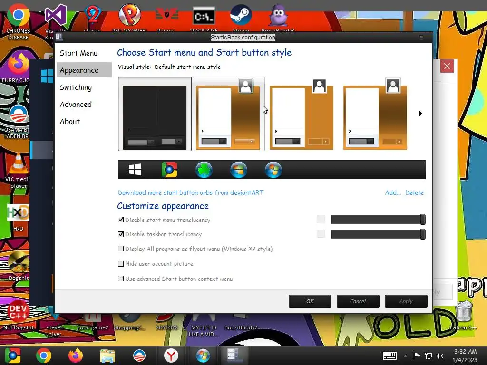Click the Apply button
487x365 pixels.
pos(406,301)
